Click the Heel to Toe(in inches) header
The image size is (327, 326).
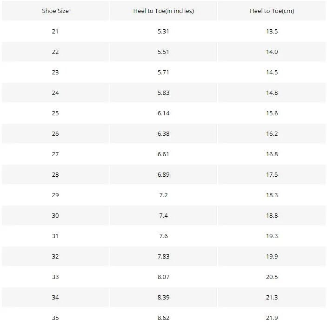[x=163, y=11]
